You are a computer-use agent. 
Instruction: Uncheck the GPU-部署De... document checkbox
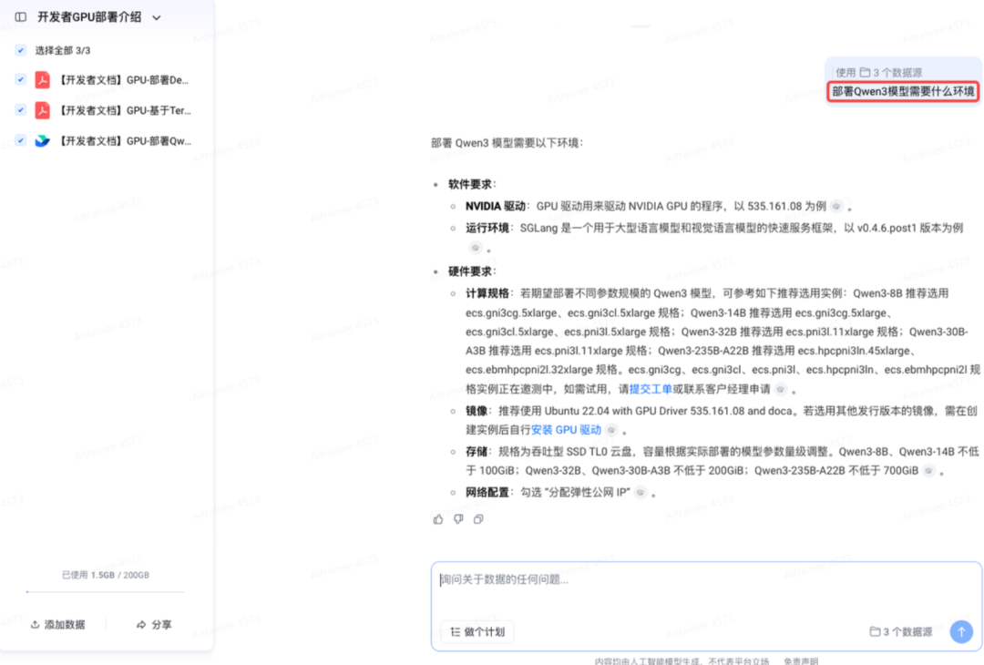(x=21, y=79)
